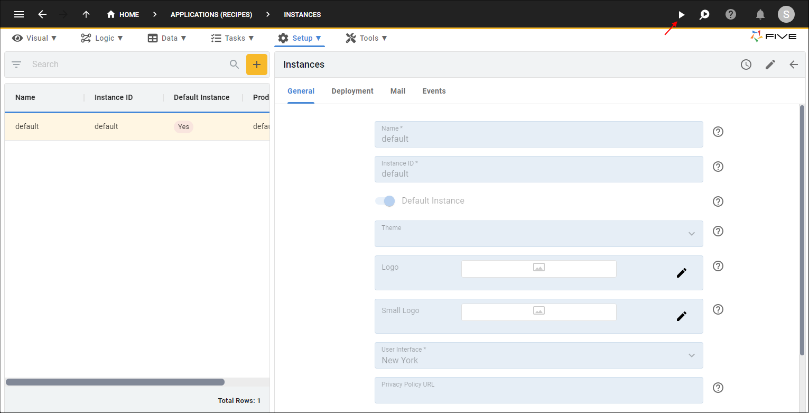Image resolution: width=809 pixels, height=413 pixels.
Task: Edit the instance using the header pencil icon
Action: [770, 65]
